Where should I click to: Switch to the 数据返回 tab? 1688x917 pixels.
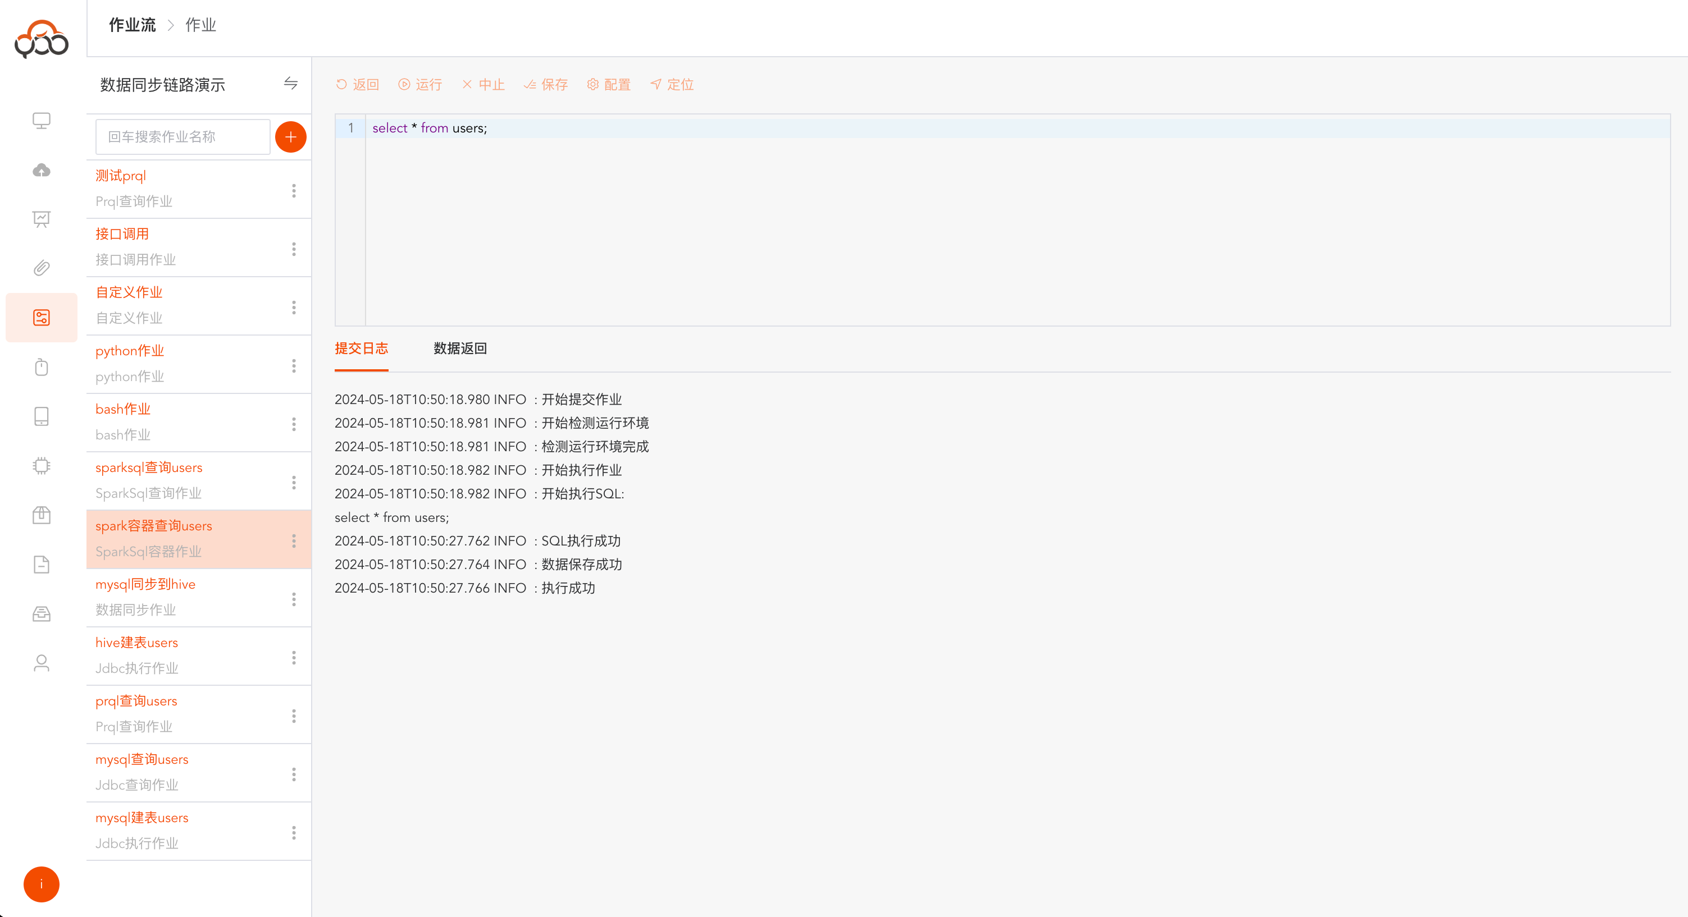[x=460, y=349]
